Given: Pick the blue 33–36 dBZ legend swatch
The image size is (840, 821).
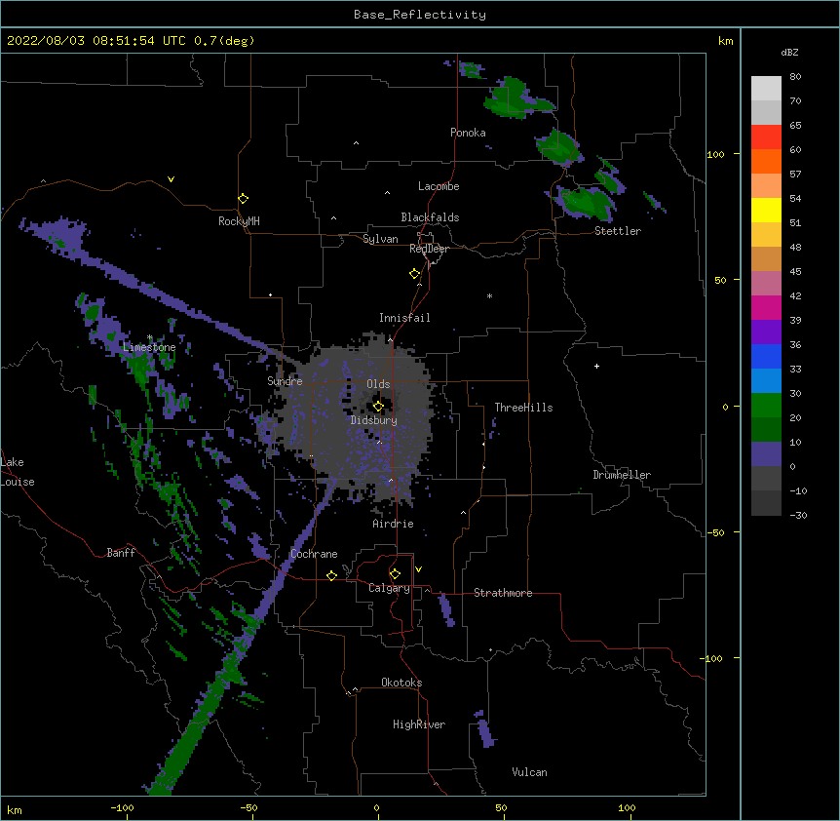Looking at the screenshot, I should pyautogui.click(x=766, y=356).
